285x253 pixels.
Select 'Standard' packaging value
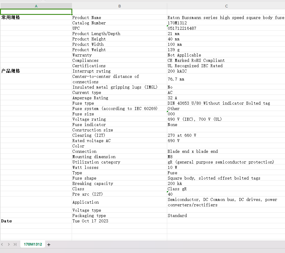(226, 216)
